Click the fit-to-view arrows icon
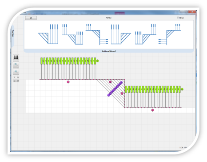This screenshot has width=207, height=162. (x=16, y=79)
